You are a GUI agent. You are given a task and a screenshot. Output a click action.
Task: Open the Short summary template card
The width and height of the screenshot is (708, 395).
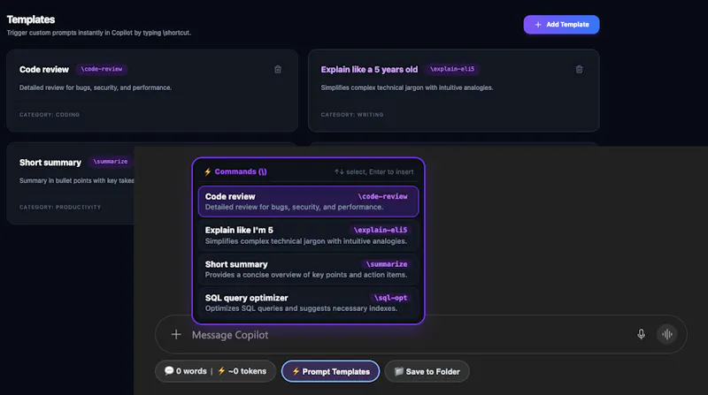click(71, 184)
